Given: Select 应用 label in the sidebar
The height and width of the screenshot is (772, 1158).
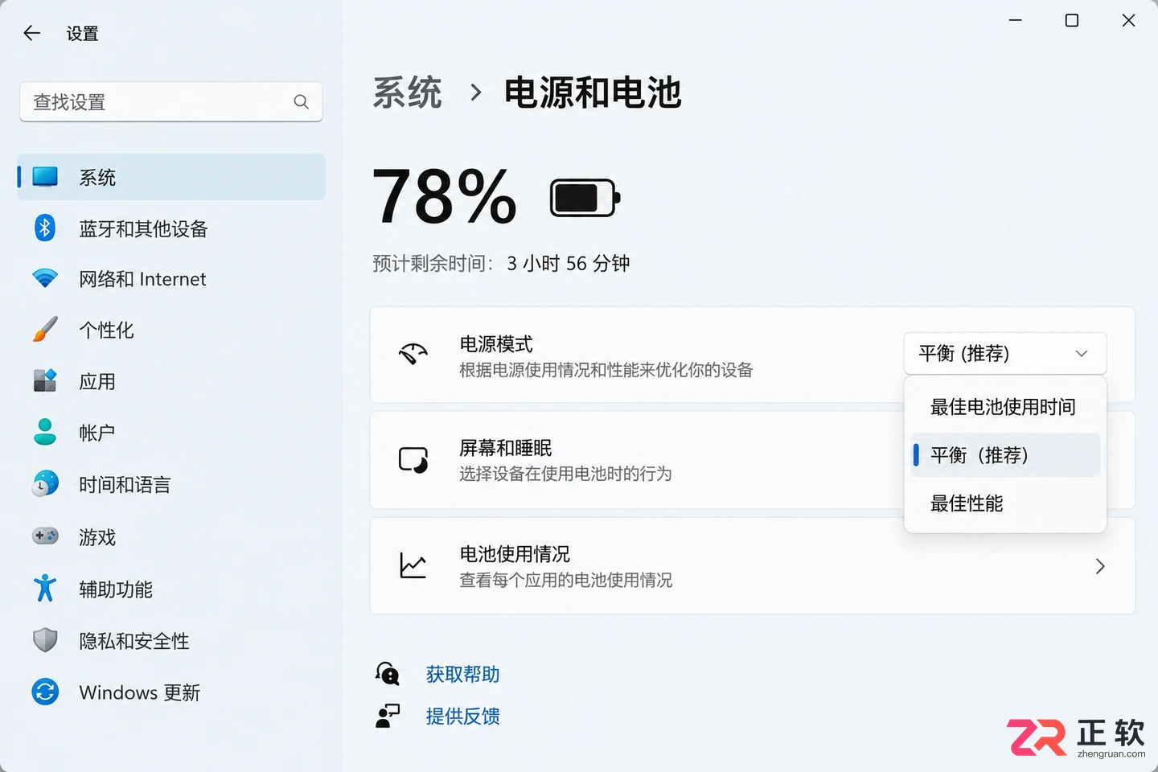Looking at the screenshot, I should point(97,381).
